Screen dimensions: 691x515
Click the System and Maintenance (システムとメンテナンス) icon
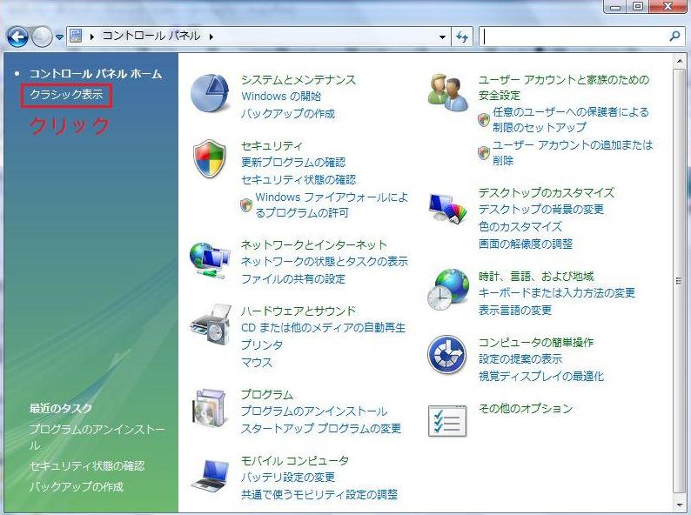coord(209,94)
